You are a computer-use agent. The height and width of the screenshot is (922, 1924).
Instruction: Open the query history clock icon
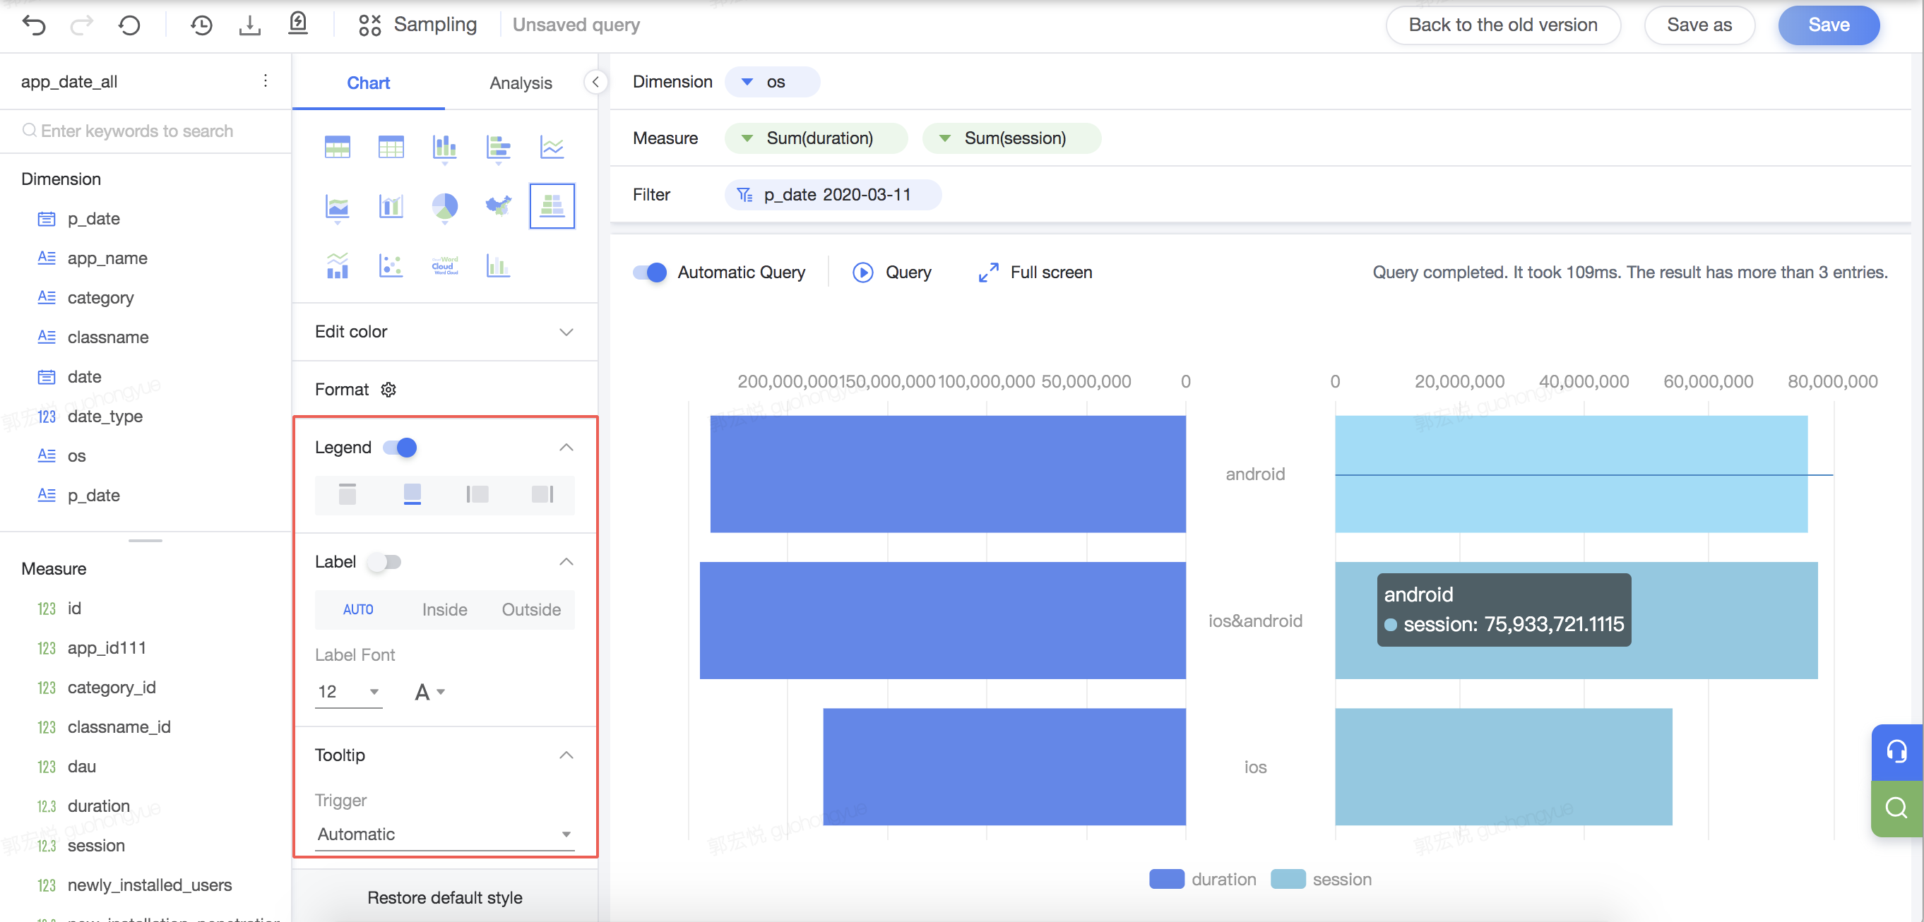(x=201, y=25)
